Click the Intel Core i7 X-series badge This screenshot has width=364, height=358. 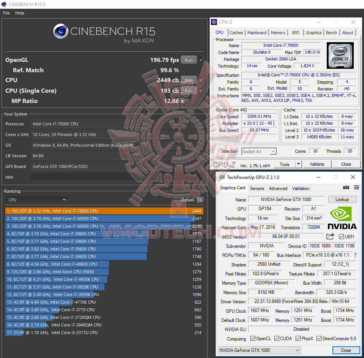click(340, 55)
